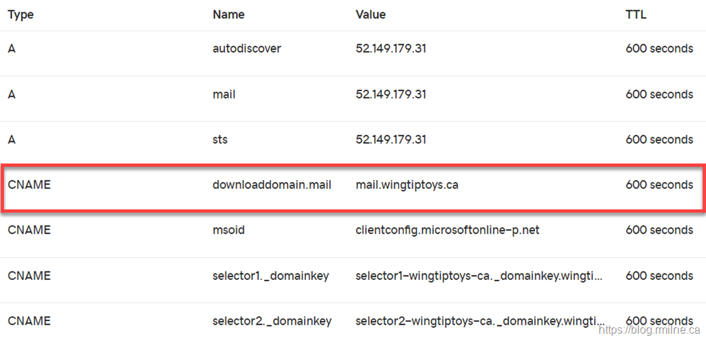Click the downloaddomain.mail record name
The width and height of the screenshot is (706, 337).
(272, 185)
